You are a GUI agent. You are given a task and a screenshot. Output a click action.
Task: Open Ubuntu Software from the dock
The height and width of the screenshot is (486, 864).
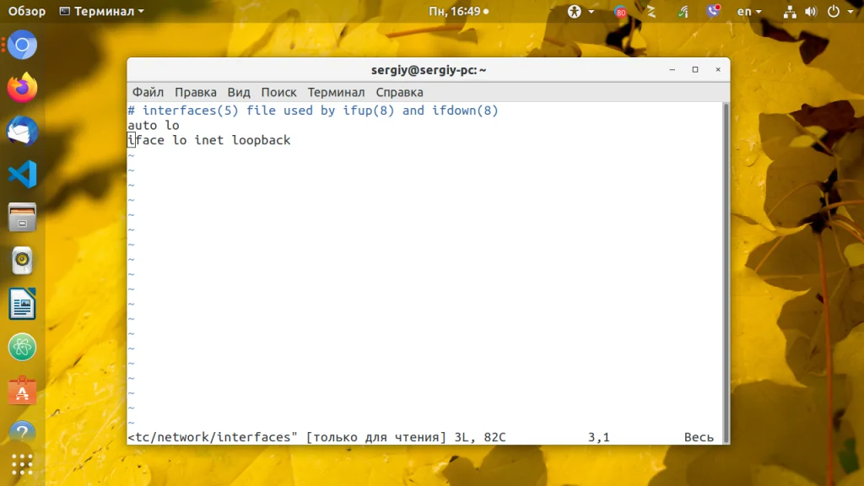[x=22, y=391]
